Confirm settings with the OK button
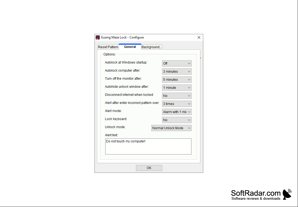The width and height of the screenshot is (298, 207). click(149, 168)
